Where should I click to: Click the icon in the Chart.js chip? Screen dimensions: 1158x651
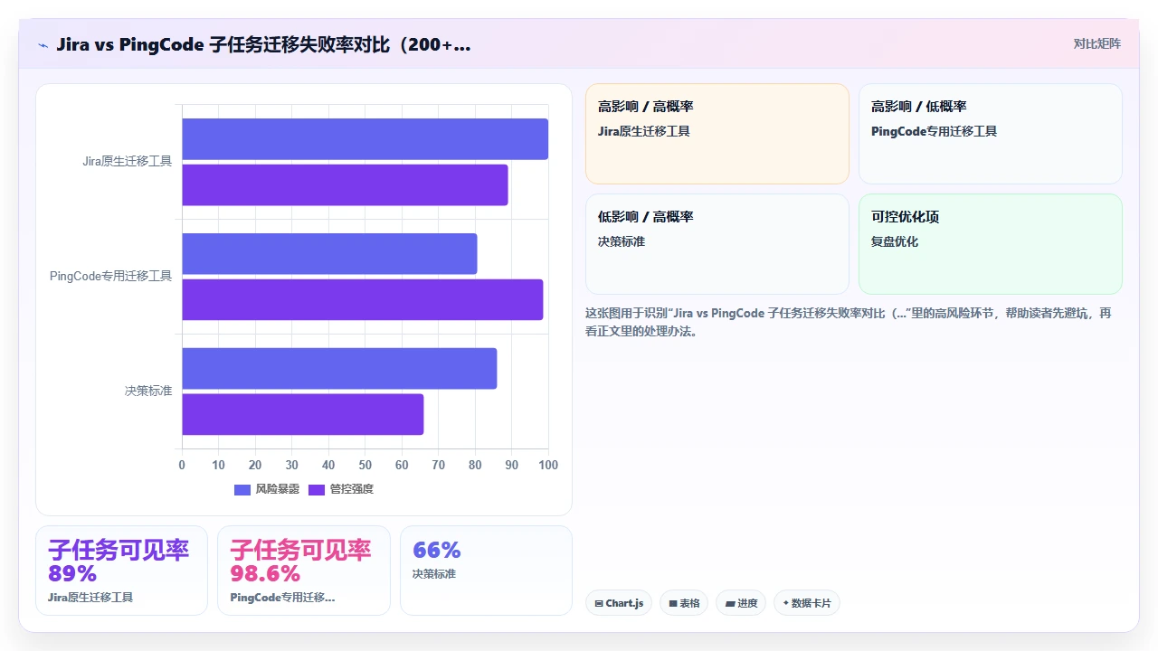pyautogui.click(x=599, y=603)
